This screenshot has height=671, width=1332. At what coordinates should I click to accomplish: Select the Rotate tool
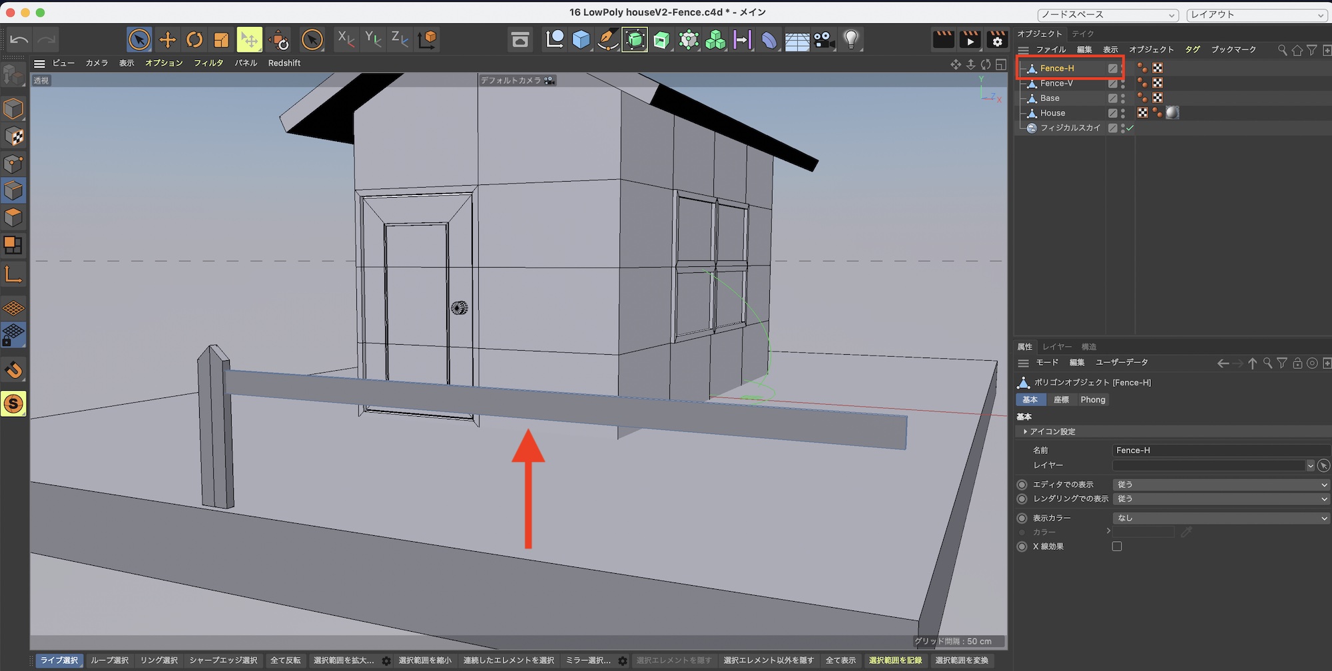[x=194, y=40]
